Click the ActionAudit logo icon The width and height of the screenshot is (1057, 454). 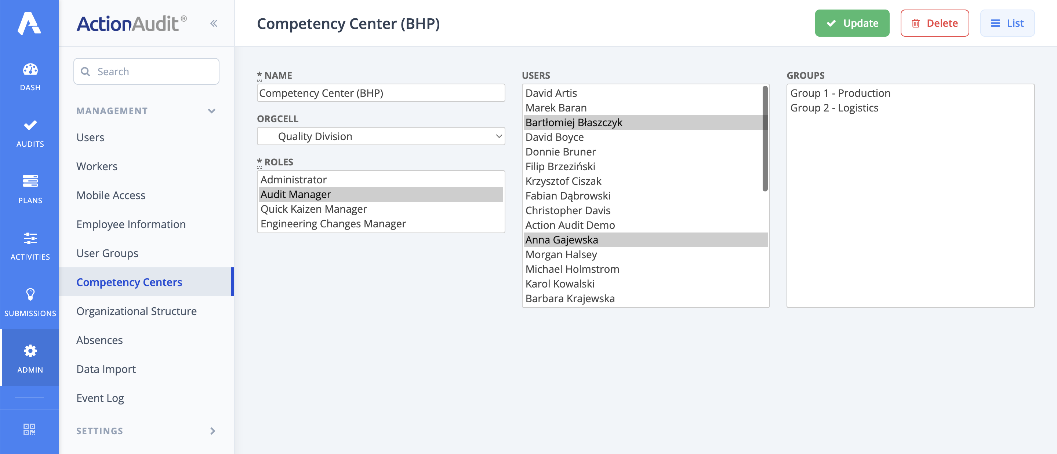29,23
